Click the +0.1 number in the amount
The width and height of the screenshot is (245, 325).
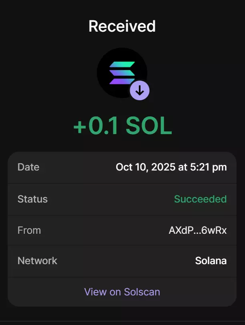click(x=97, y=126)
